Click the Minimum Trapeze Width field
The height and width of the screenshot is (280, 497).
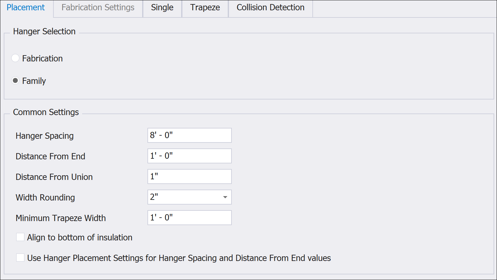(190, 218)
